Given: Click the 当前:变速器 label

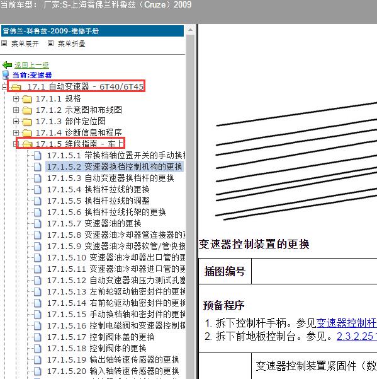Looking at the screenshot, I should [32, 75].
